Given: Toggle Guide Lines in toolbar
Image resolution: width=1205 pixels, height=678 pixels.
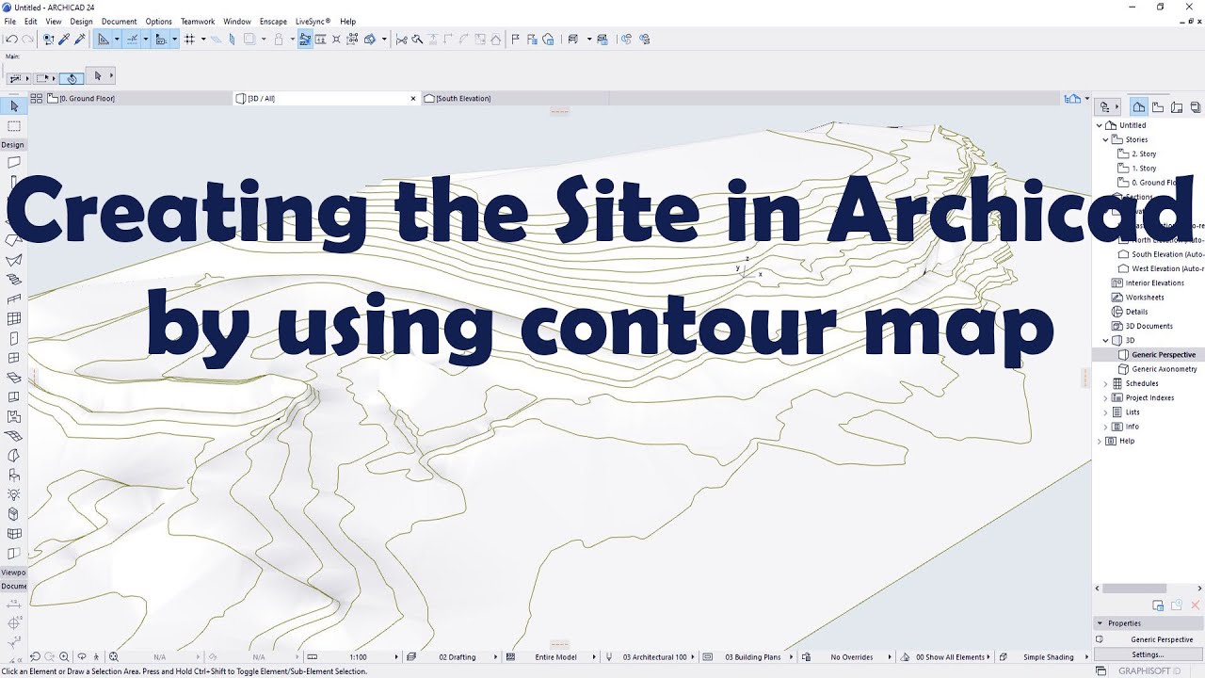Looking at the screenshot, I should point(104,40).
